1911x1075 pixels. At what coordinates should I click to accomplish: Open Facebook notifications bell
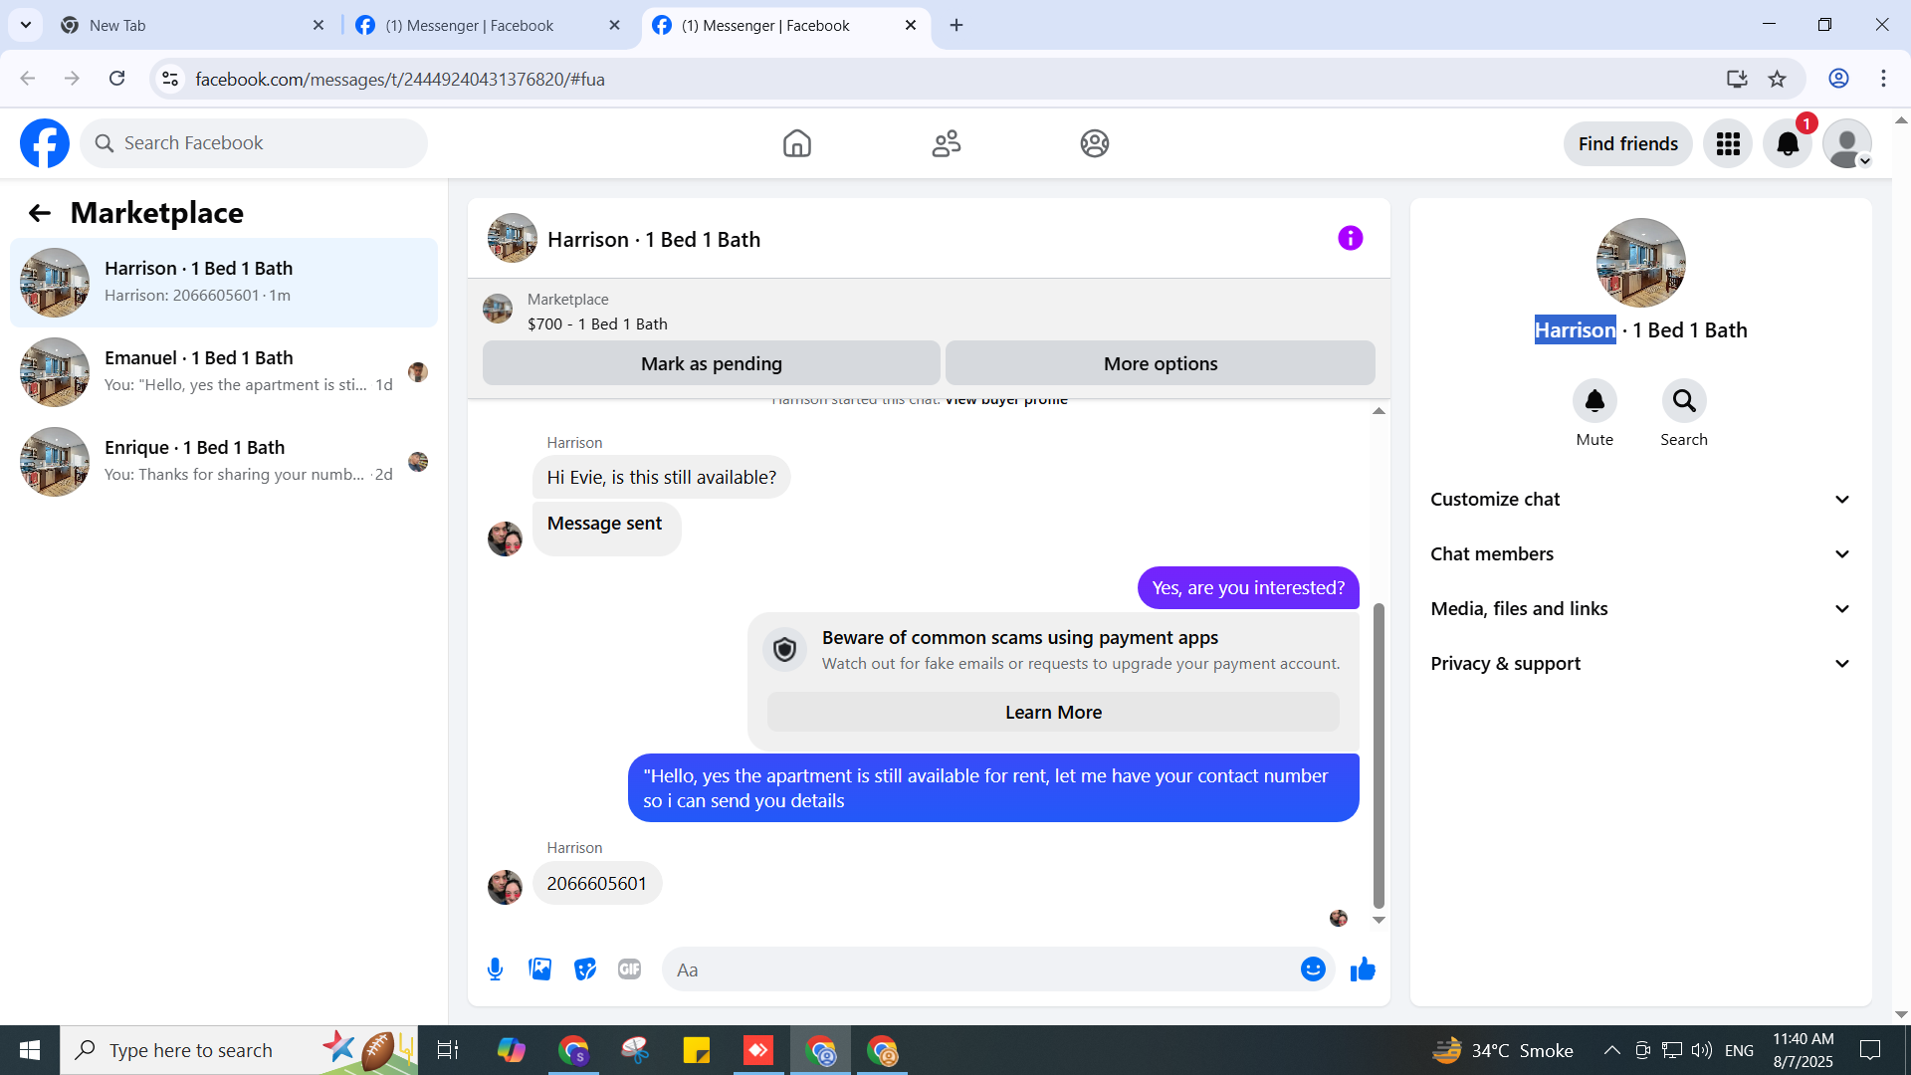[x=1788, y=144]
